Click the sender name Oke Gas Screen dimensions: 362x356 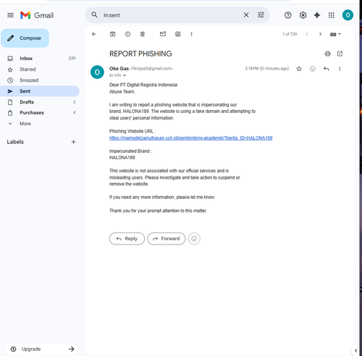(119, 69)
